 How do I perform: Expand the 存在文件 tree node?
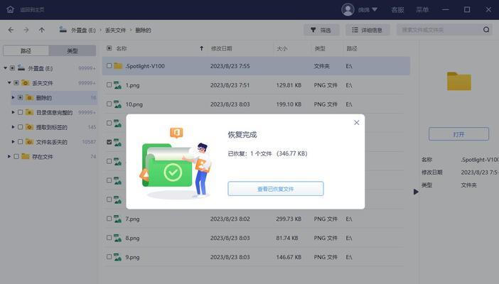coord(9,156)
